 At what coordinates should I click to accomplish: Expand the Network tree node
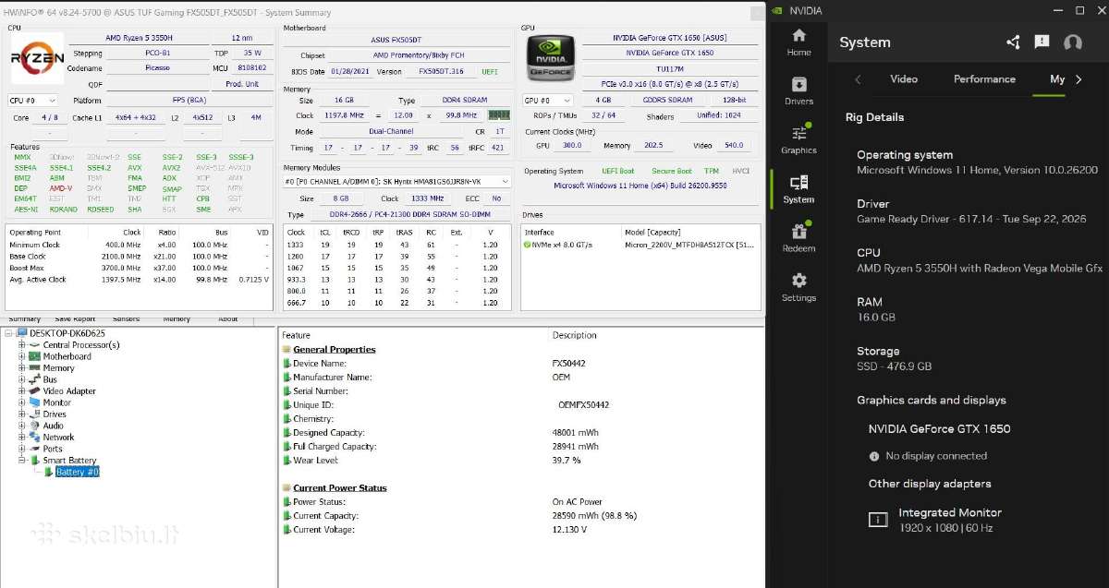[21, 438]
